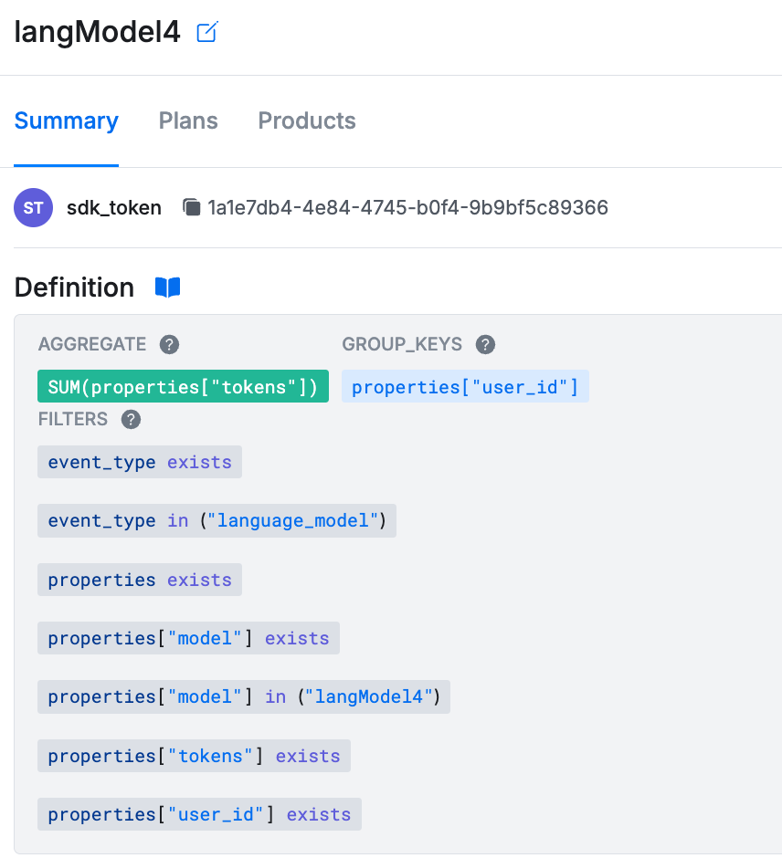
Task: Click the model in langModel4 filter
Action: click(244, 696)
